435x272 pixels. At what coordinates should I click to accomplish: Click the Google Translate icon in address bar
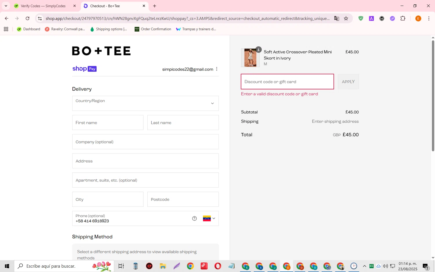pyautogui.click(x=336, y=18)
